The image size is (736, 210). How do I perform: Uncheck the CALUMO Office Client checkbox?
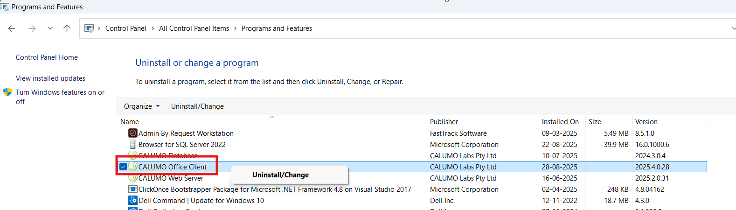click(123, 167)
